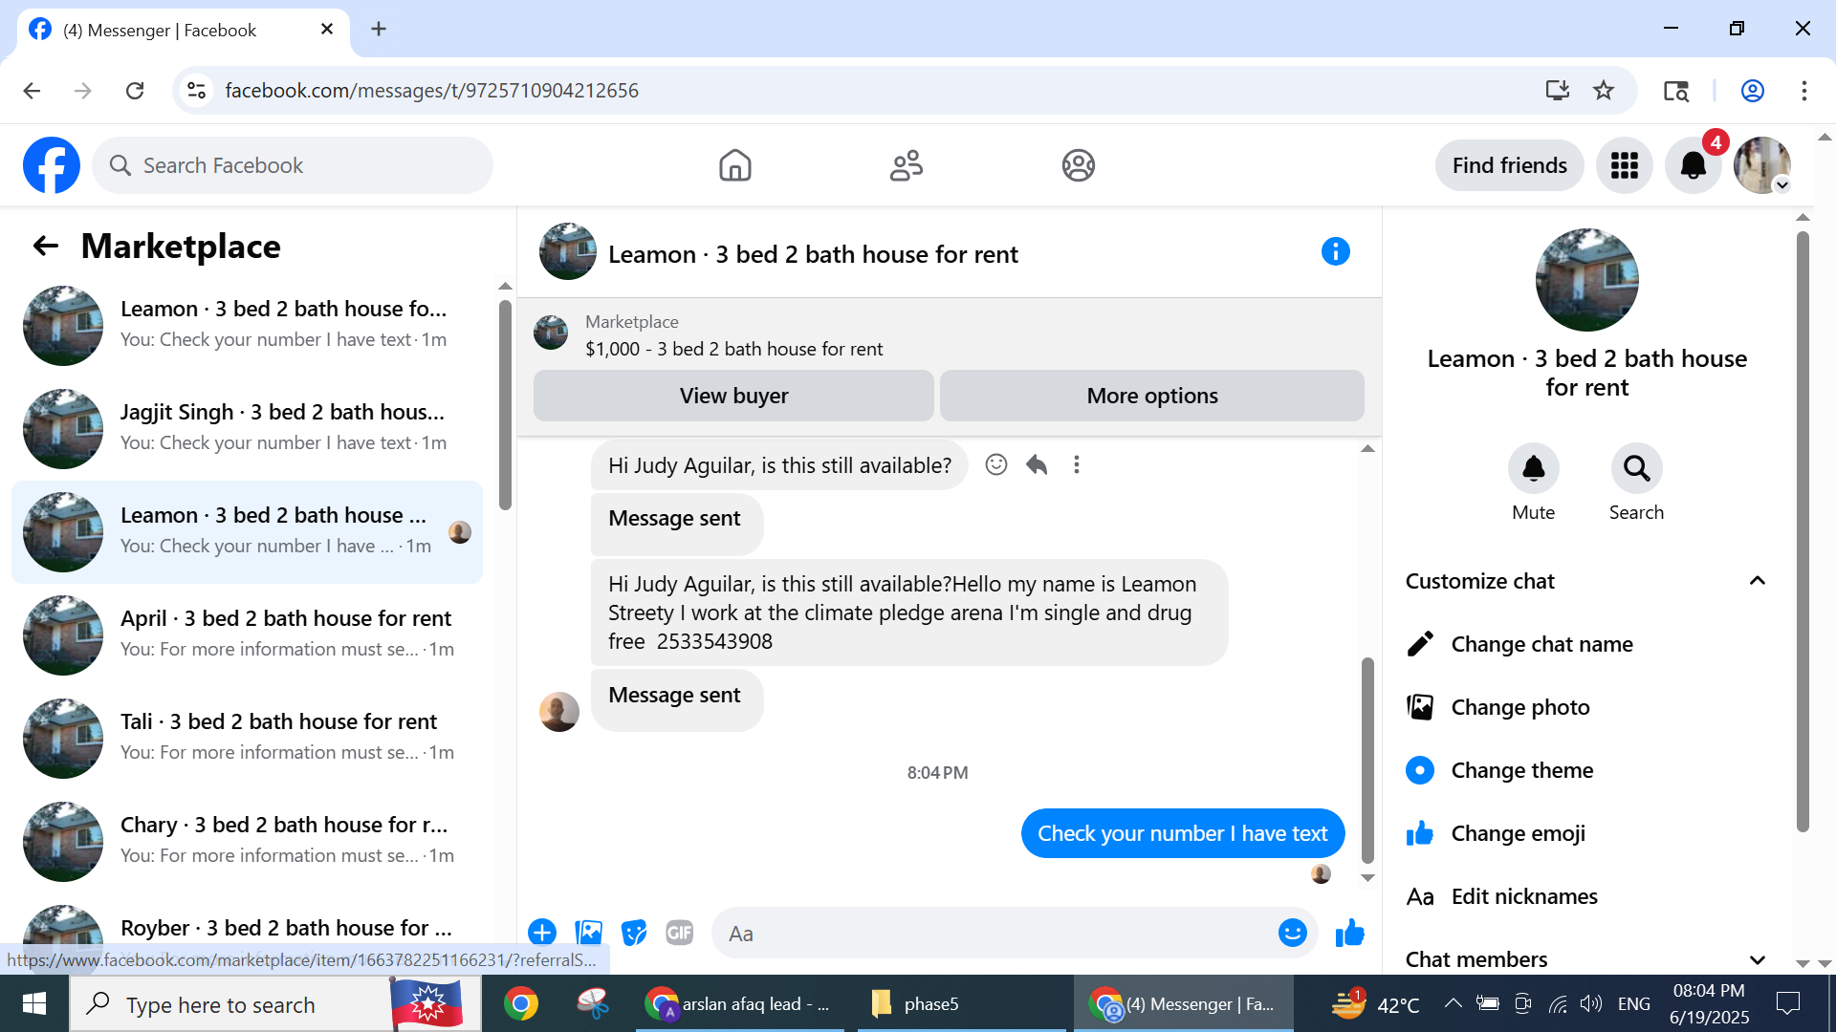The image size is (1836, 1032).
Task: Open the account profile picture menu
Action: coord(1762,165)
